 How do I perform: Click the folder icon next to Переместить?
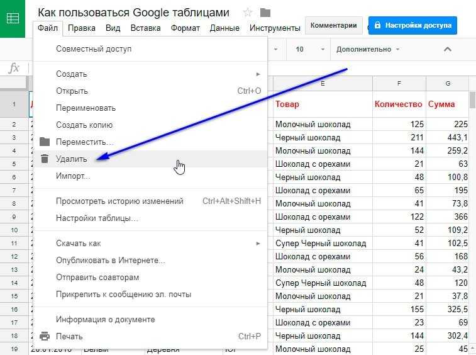pyautogui.click(x=45, y=142)
